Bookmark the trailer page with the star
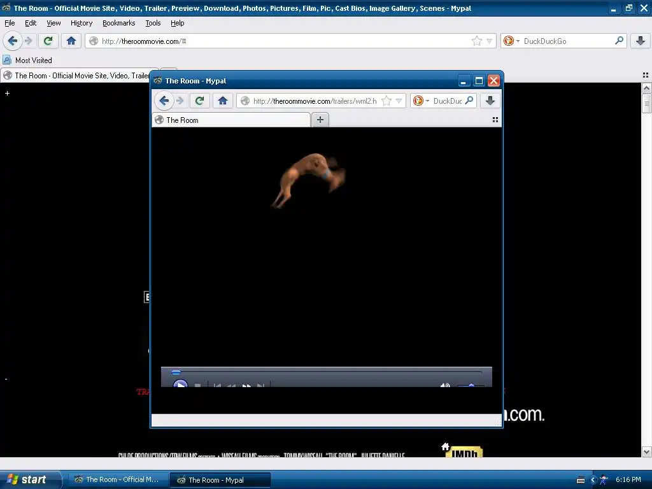652x489 pixels. 386,101
